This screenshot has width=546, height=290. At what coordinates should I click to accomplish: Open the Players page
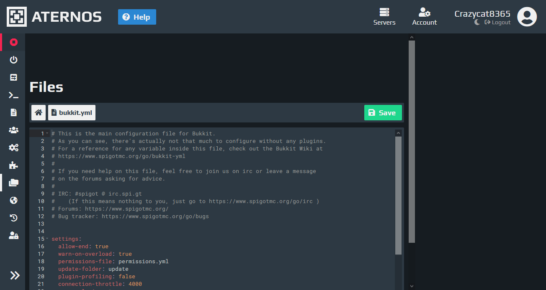(14, 130)
